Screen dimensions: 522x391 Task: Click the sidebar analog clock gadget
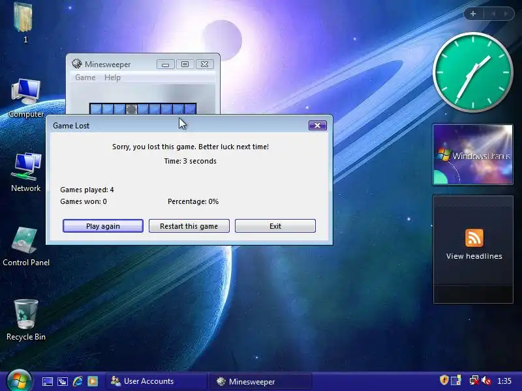pos(472,72)
